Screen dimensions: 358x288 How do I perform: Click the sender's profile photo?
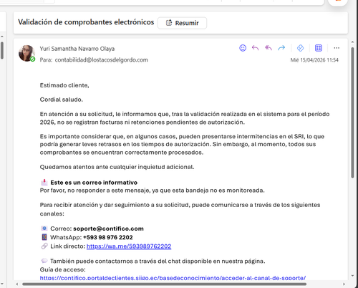[x=26, y=53]
